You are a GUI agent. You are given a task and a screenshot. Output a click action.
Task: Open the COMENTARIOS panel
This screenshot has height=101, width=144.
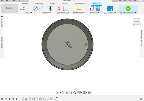[x=2, y=42]
